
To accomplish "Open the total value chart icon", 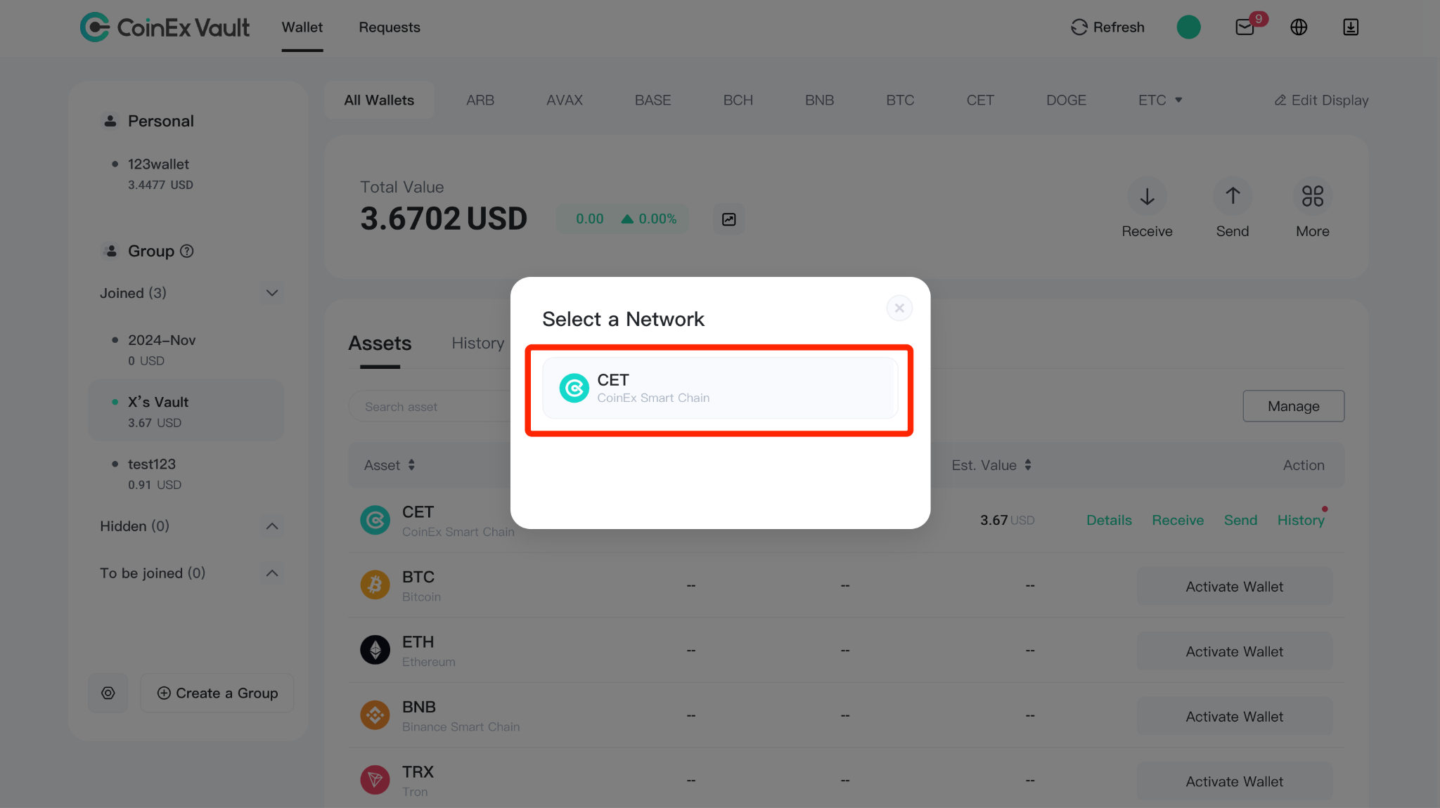I will [x=729, y=219].
